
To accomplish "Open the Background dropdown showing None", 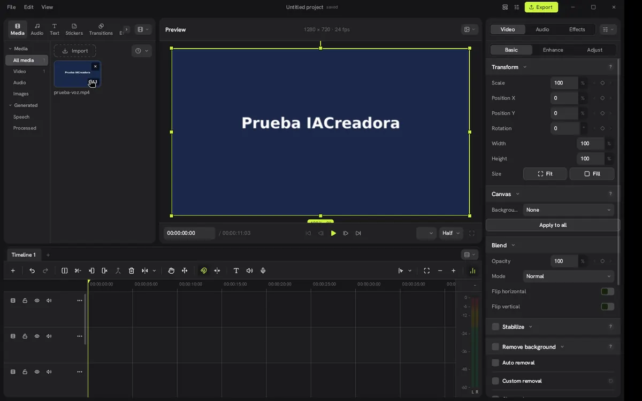I will point(568,210).
